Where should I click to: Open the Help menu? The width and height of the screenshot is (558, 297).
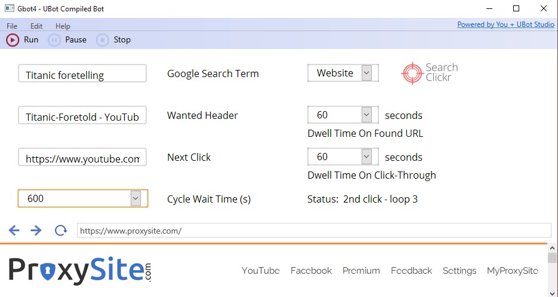click(63, 26)
